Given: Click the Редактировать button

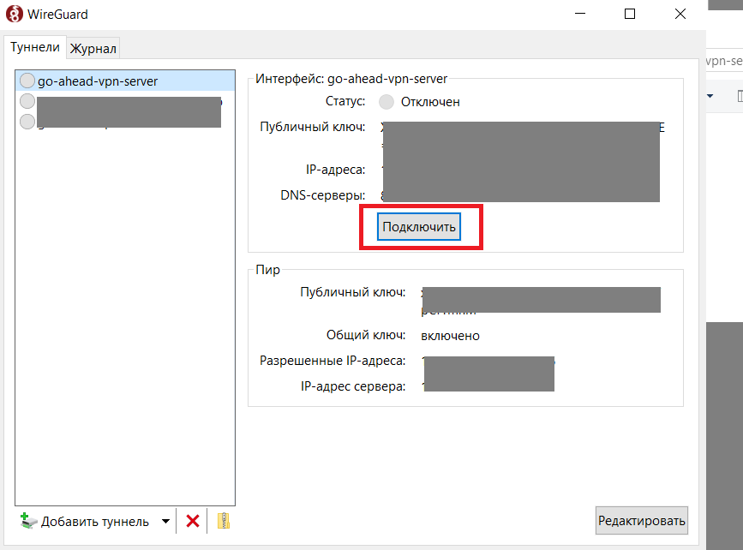Looking at the screenshot, I should (642, 520).
